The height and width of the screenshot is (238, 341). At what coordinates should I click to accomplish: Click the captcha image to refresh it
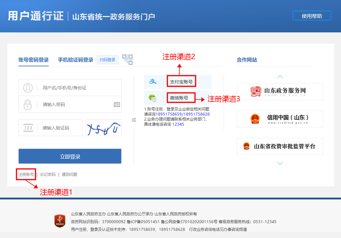[x=103, y=127]
